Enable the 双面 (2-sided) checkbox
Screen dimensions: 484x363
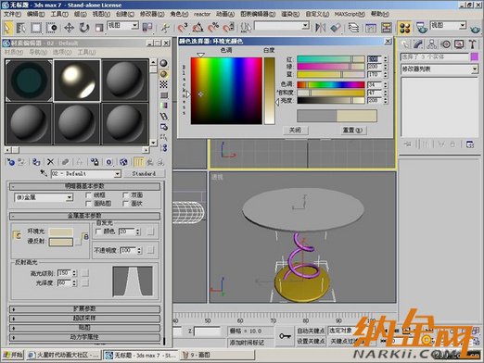coord(125,195)
